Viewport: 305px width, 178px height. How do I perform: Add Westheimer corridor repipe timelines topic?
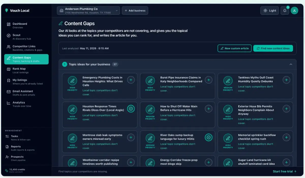coord(131,162)
